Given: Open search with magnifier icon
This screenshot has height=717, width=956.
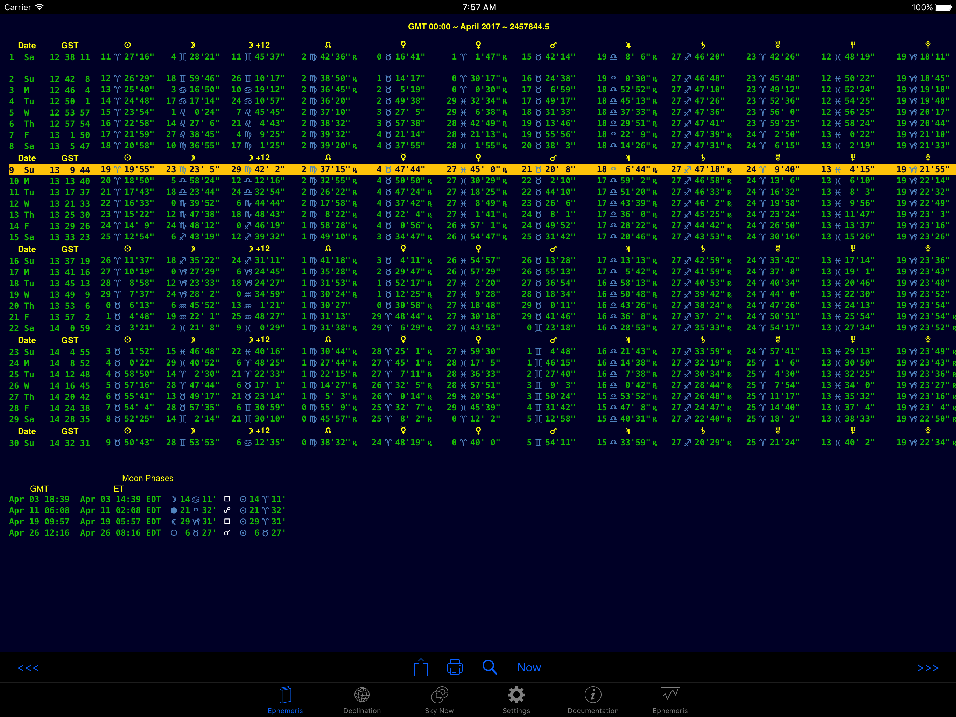Looking at the screenshot, I should tap(490, 667).
